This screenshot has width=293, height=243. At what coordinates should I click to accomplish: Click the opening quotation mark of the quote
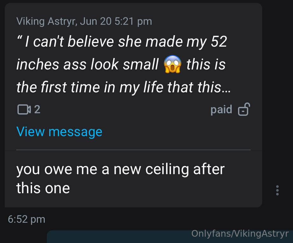(19, 38)
